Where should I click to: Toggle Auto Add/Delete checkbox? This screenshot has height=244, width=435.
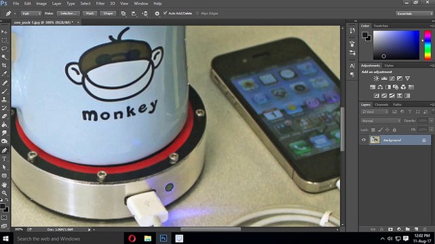click(x=166, y=13)
